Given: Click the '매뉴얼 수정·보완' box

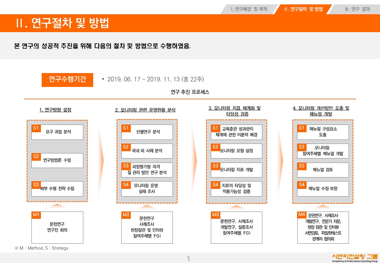Looking at the screenshot, I should point(323,188).
